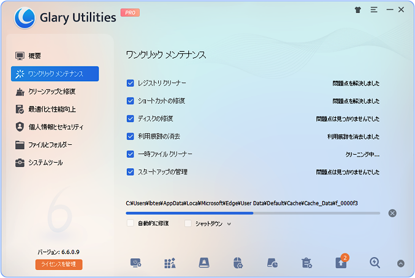Uncheck ショートカットの修復 checkbox
The image size is (415, 278).
coord(130,101)
